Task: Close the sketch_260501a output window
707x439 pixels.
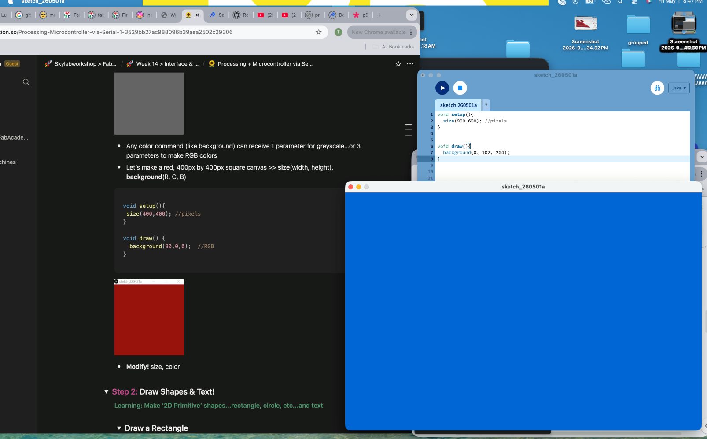Action: (350, 187)
